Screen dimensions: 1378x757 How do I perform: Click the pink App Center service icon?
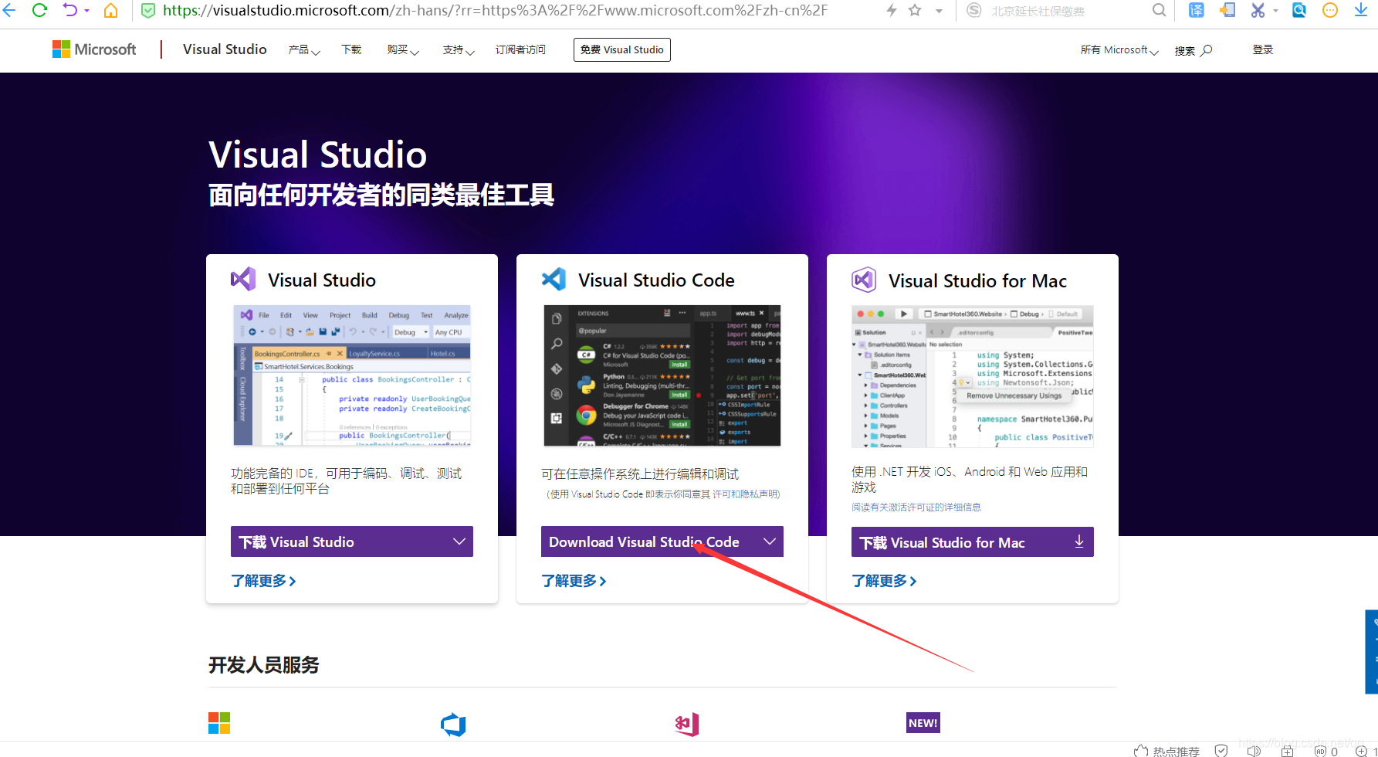coord(686,725)
